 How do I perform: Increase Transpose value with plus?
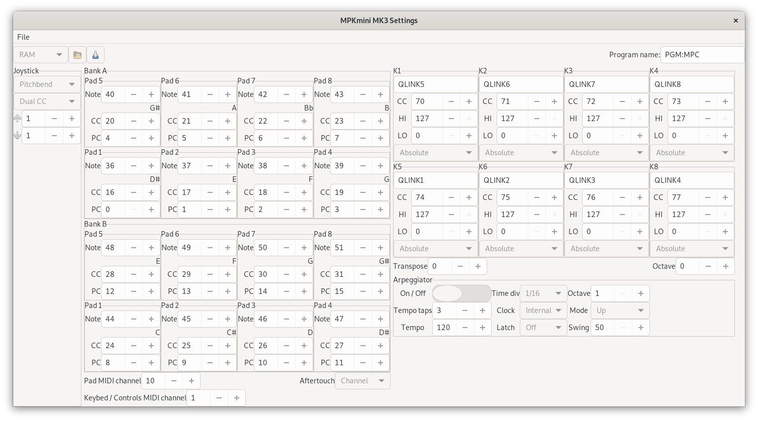[x=478, y=266]
